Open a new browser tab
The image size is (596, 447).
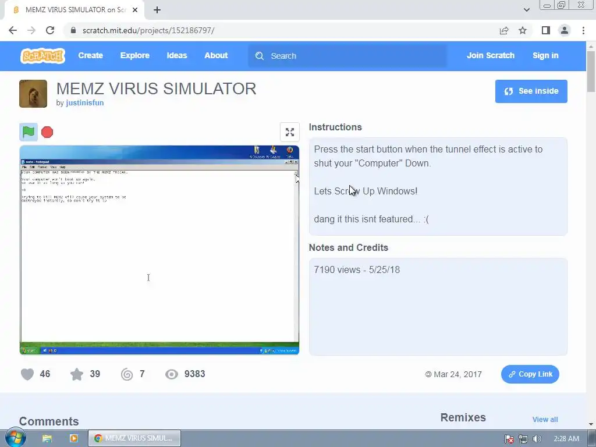tap(157, 10)
